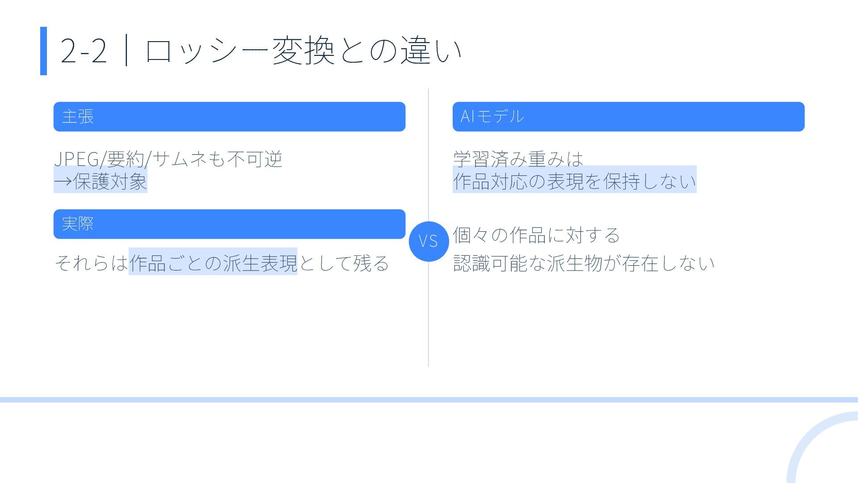Click the line 学習済み重みは
The height and width of the screenshot is (483, 858).
point(518,159)
